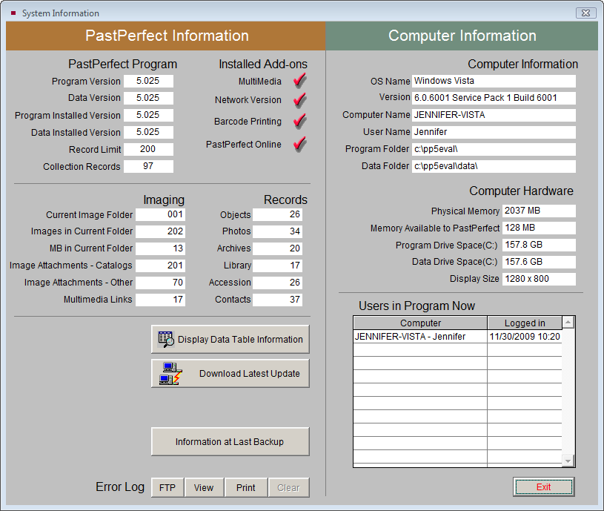The height and width of the screenshot is (511, 604).
Task: Click the scroll-down arrow on Users list
Action: click(567, 460)
